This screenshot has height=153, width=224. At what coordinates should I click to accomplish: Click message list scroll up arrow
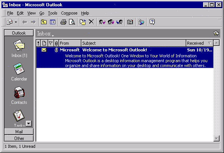point(217,43)
